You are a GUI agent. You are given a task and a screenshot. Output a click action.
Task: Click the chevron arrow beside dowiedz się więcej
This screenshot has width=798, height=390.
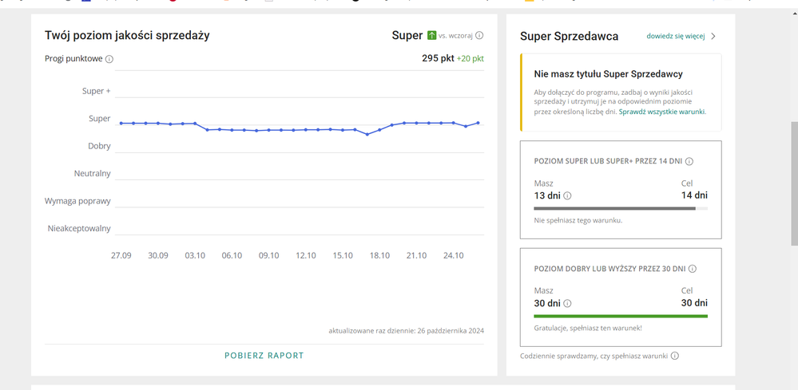click(713, 36)
